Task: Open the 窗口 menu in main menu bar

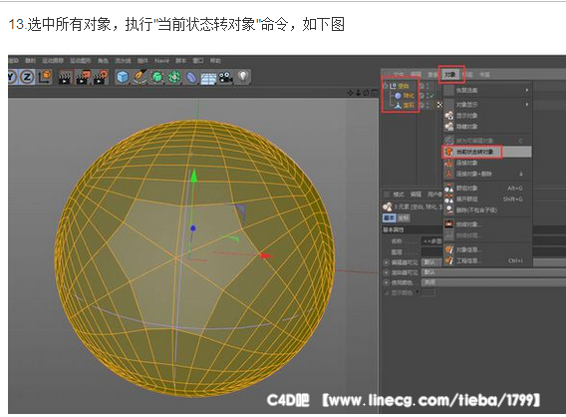Action: tap(198, 61)
